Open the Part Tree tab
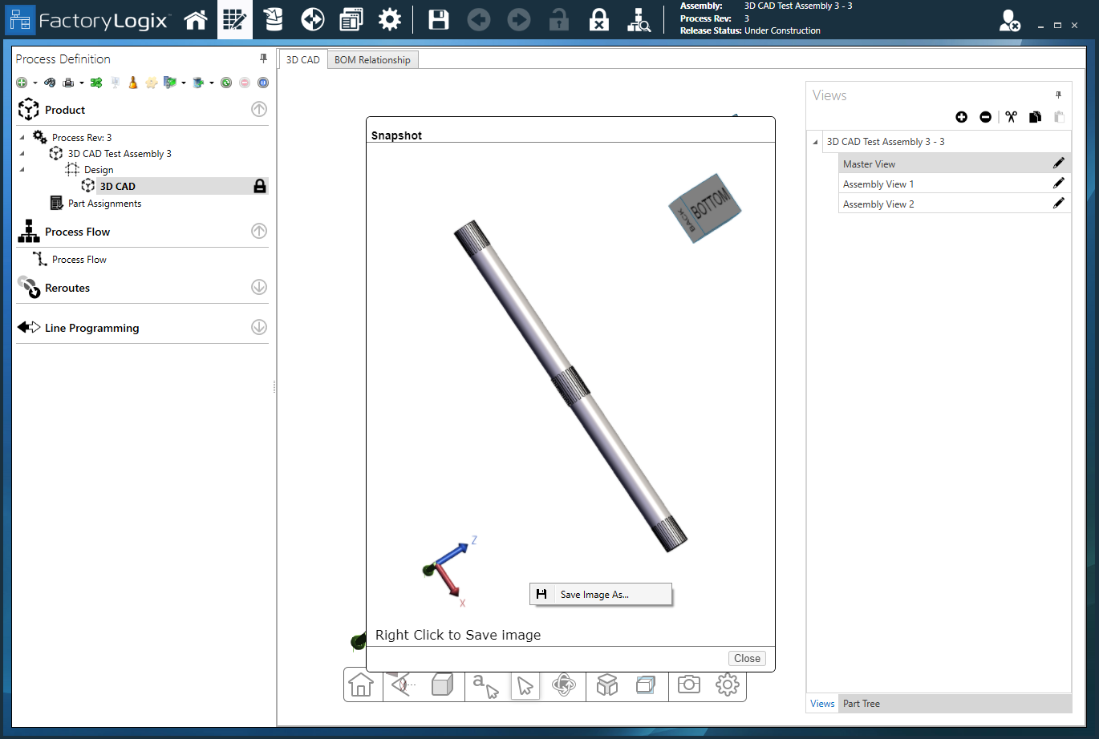The image size is (1099, 739). pos(861,704)
